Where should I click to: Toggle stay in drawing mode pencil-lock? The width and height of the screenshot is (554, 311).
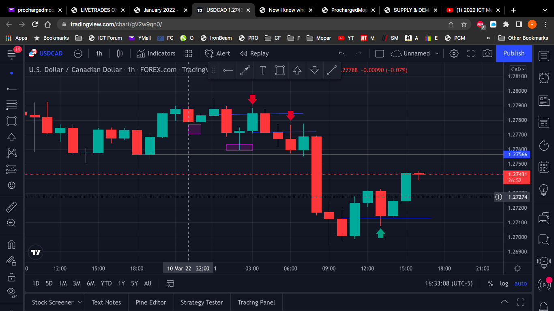coord(11,260)
